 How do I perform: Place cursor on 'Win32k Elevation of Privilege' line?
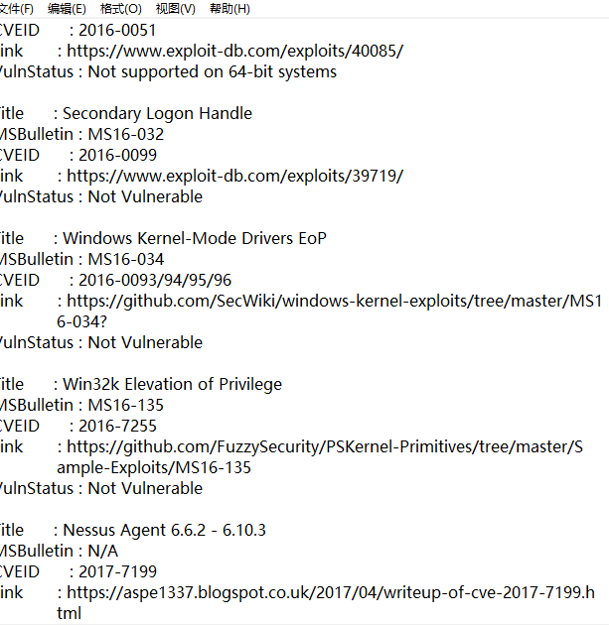tap(172, 384)
